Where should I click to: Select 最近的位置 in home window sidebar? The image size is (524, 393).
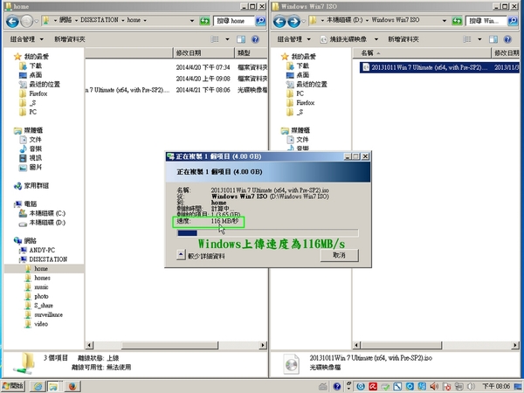pyautogui.click(x=45, y=84)
